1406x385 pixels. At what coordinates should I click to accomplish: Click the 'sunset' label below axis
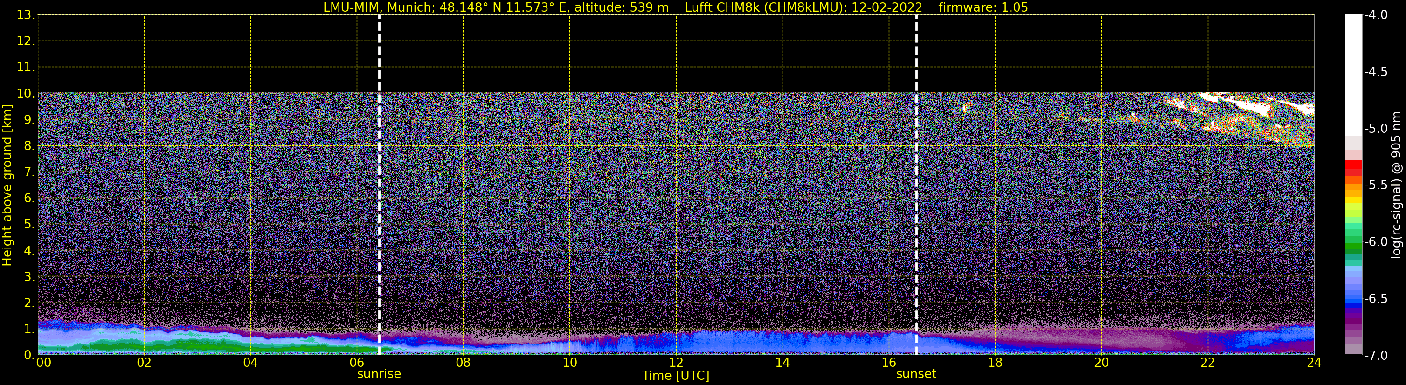(916, 374)
